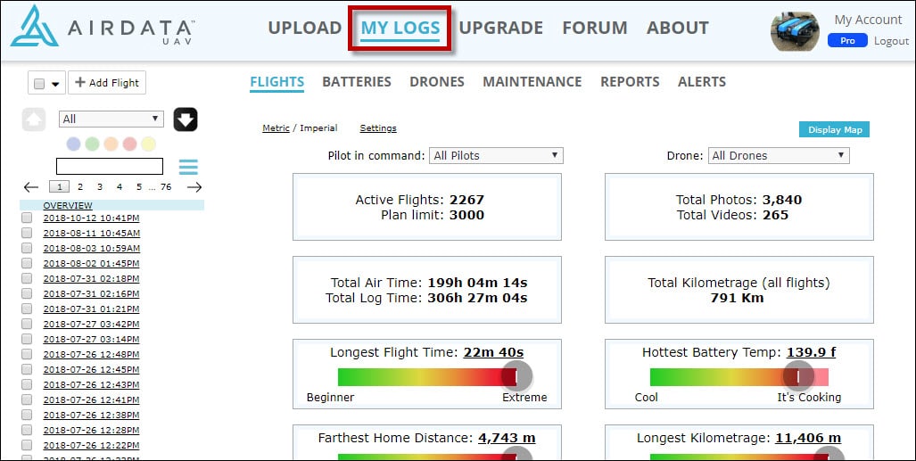This screenshot has width=916, height=461.
Task: Click the flight search input field
Action: tap(110, 167)
